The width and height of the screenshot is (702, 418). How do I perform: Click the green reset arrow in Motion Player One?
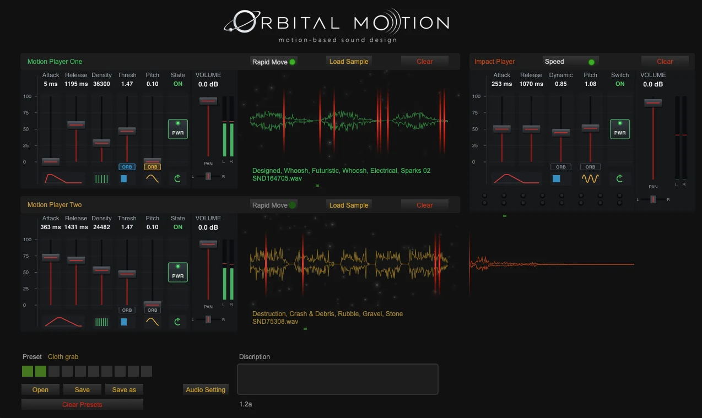point(177,178)
